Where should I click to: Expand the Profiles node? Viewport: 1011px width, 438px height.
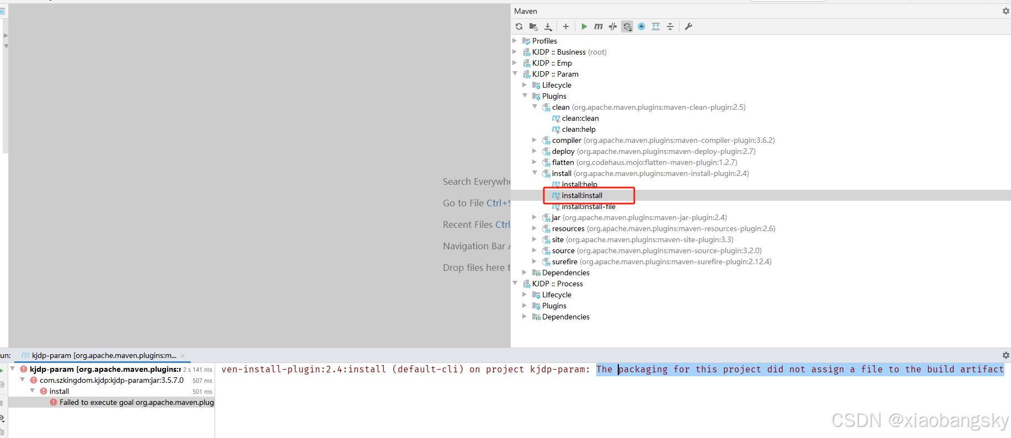coord(515,41)
